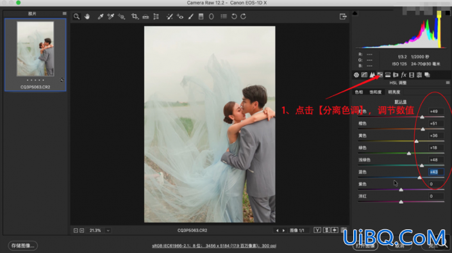Select the Adjustment Brush tool

click(191, 17)
